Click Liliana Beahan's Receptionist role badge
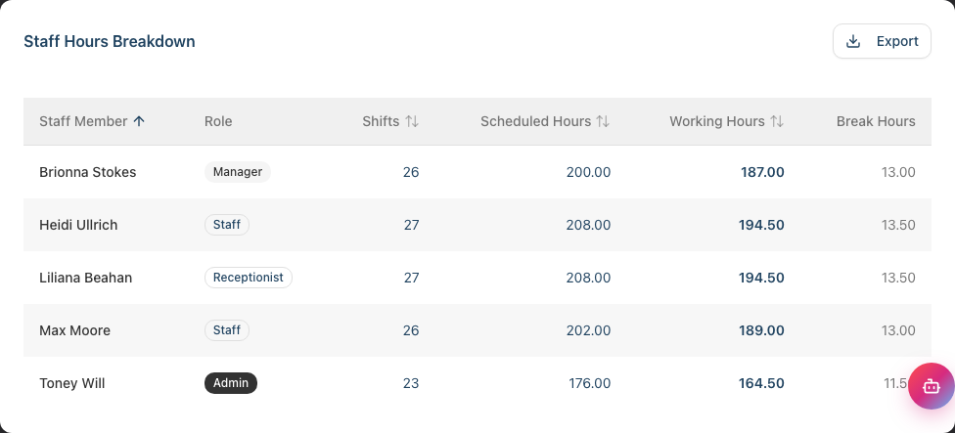Image resolution: width=955 pixels, height=433 pixels. (249, 278)
